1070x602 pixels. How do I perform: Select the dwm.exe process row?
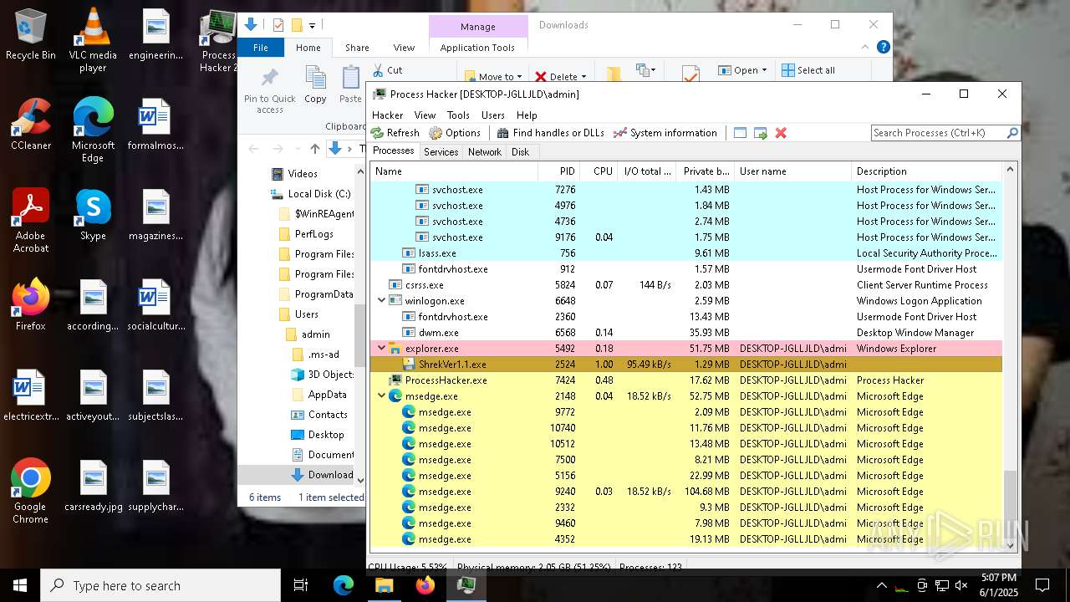[x=686, y=333]
